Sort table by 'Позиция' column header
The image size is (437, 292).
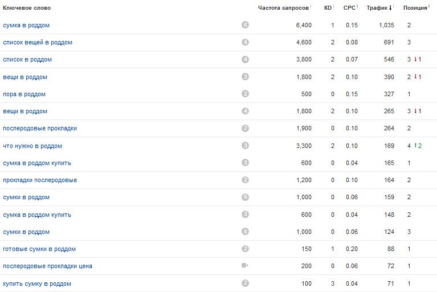[415, 8]
